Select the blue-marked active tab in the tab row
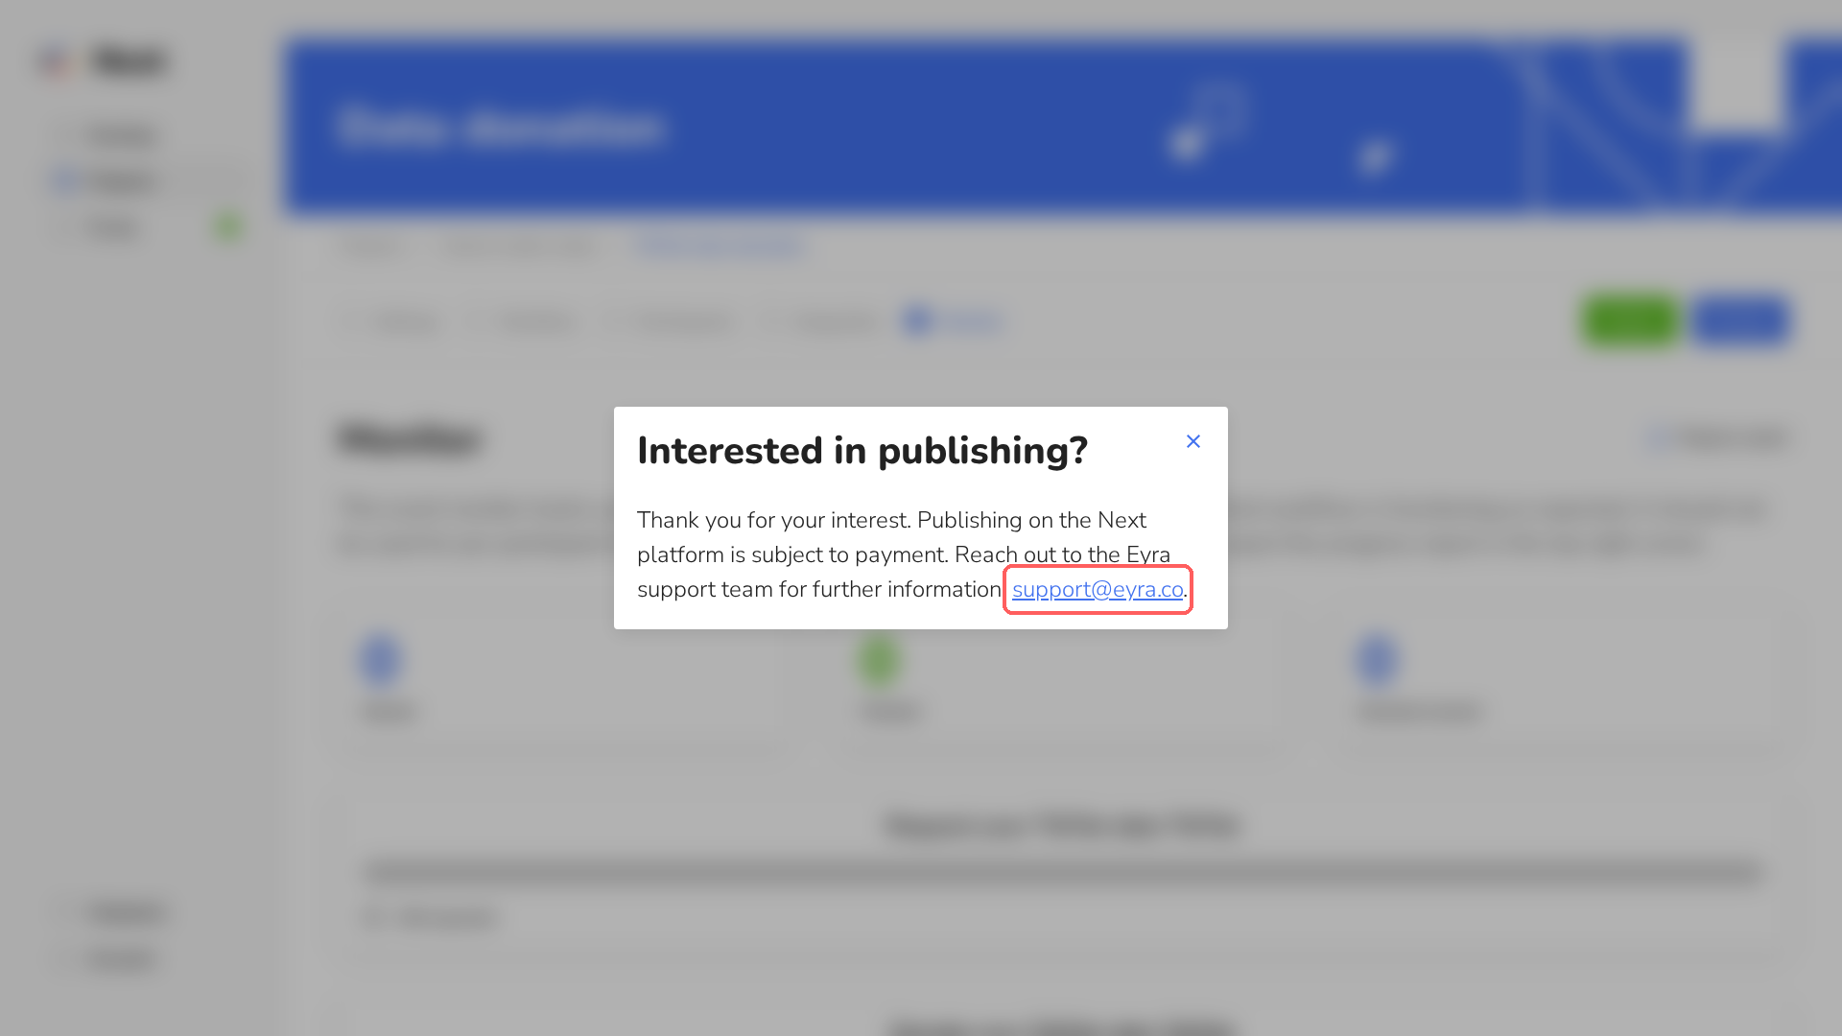This screenshot has height=1036, width=1842. (953, 321)
